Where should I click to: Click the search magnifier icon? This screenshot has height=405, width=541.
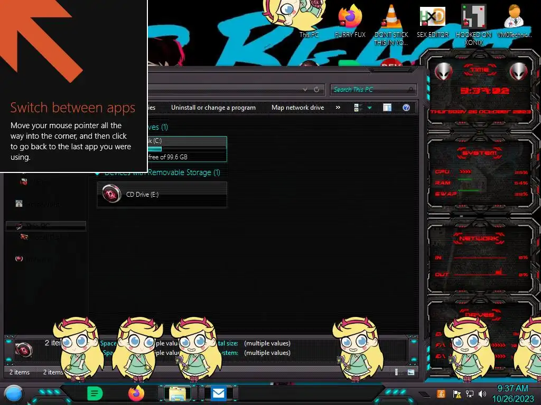click(410, 90)
